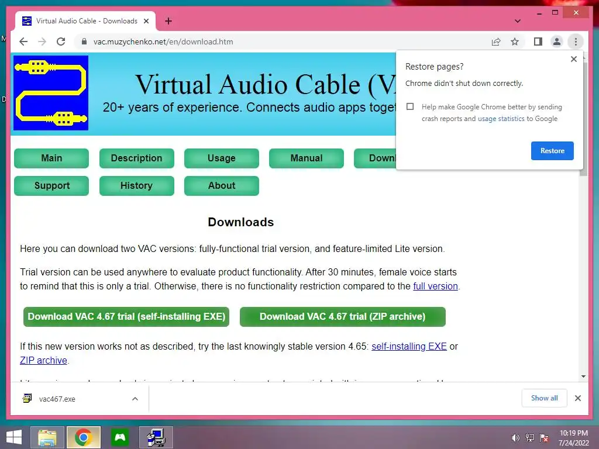Image resolution: width=599 pixels, height=449 pixels.
Task: Open the taskbar clock and date
Action: [574, 438]
